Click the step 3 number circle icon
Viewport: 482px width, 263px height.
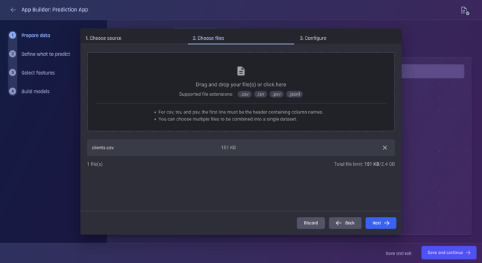tap(13, 73)
